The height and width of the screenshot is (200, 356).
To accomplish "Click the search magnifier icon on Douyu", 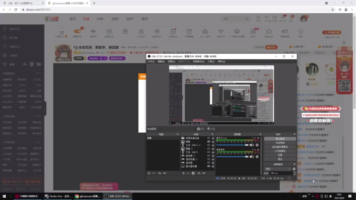I will (x=247, y=19).
